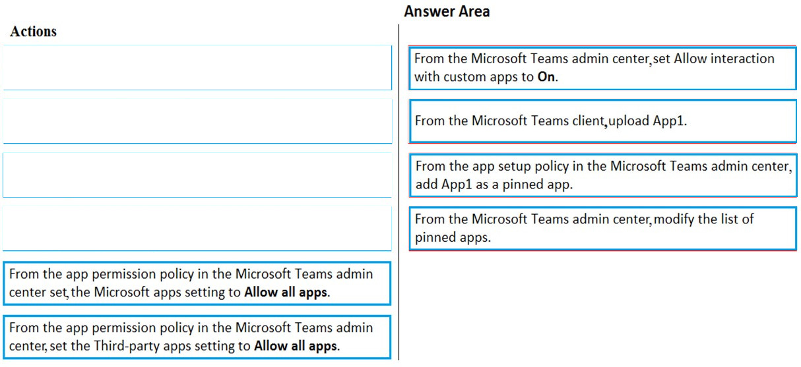Select the "Allow interaction with custom apps" answer box
The height and width of the screenshot is (367, 801).
(602, 67)
